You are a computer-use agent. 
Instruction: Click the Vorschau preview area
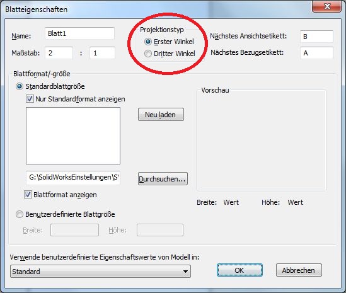262,141
